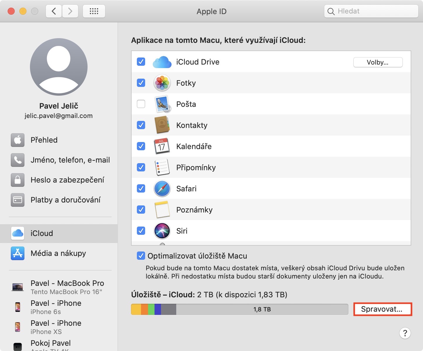Click the 1,8 TB free storage bar
The width and height of the screenshot is (423, 351).
[x=262, y=309]
